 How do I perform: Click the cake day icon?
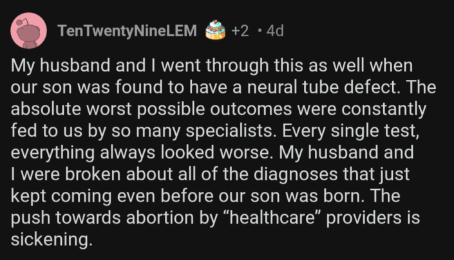tap(216, 30)
